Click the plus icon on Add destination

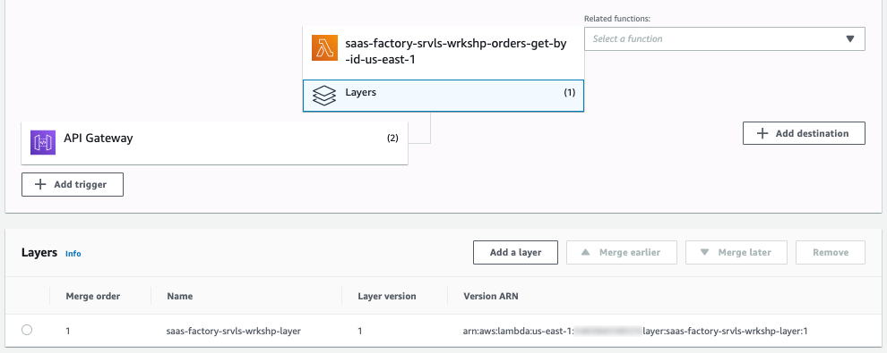[762, 134]
